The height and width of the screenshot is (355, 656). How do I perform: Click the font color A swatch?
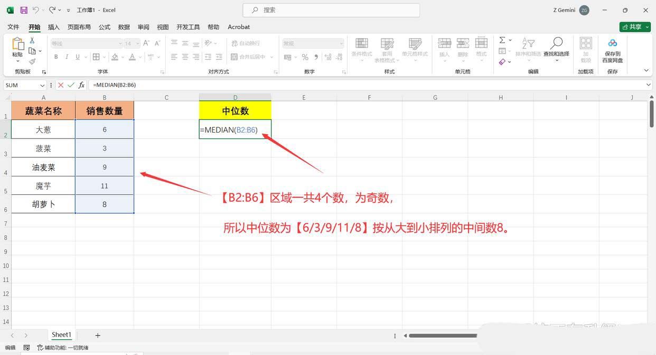pos(133,57)
